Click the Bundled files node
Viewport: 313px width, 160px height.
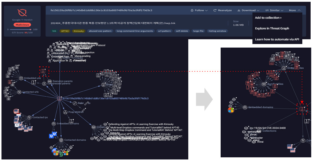pyautogui.click(x=264, y=84)
